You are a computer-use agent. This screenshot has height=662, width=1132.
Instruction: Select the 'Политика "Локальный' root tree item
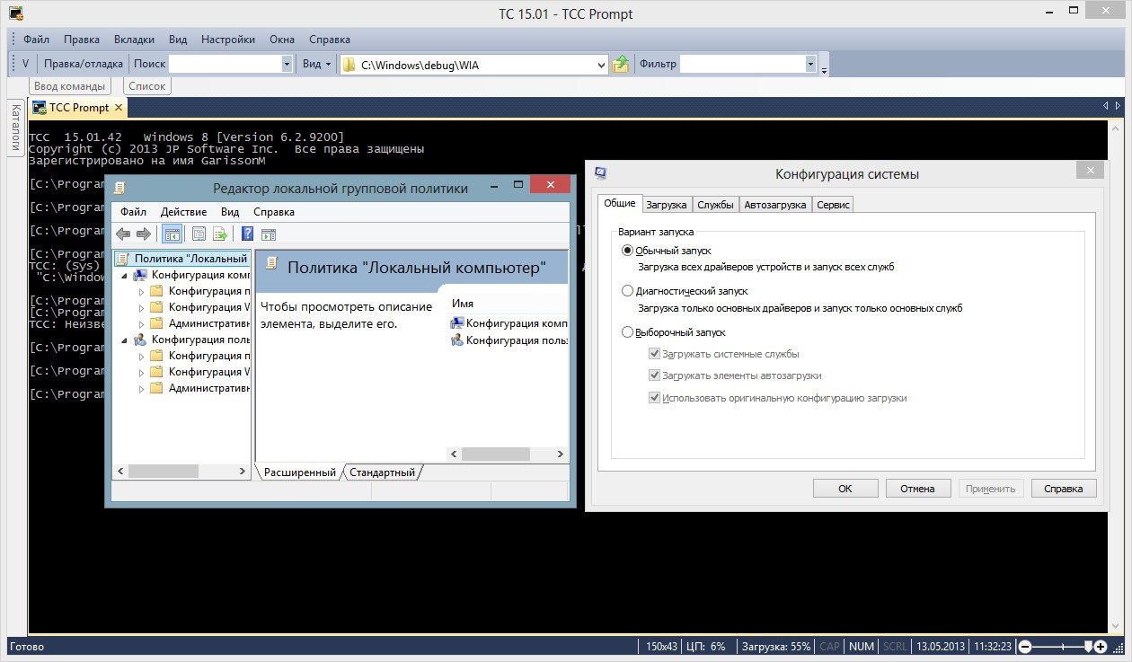(x=181, y=259)
